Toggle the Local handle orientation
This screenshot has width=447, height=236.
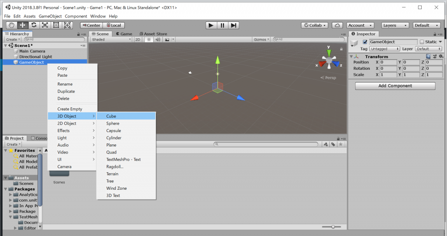tap(114, 25)
